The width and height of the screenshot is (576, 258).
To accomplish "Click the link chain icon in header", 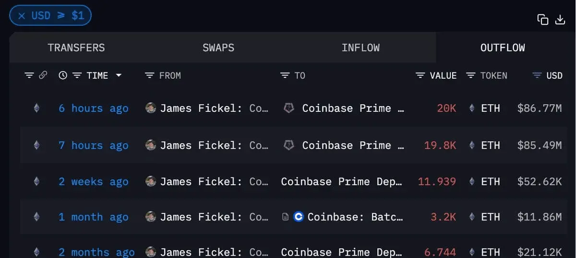I will [43, 75].
